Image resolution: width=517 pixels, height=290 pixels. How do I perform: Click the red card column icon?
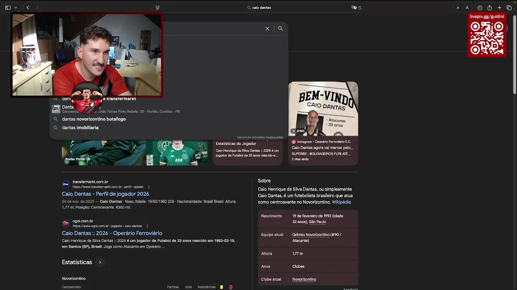(231, 287)
